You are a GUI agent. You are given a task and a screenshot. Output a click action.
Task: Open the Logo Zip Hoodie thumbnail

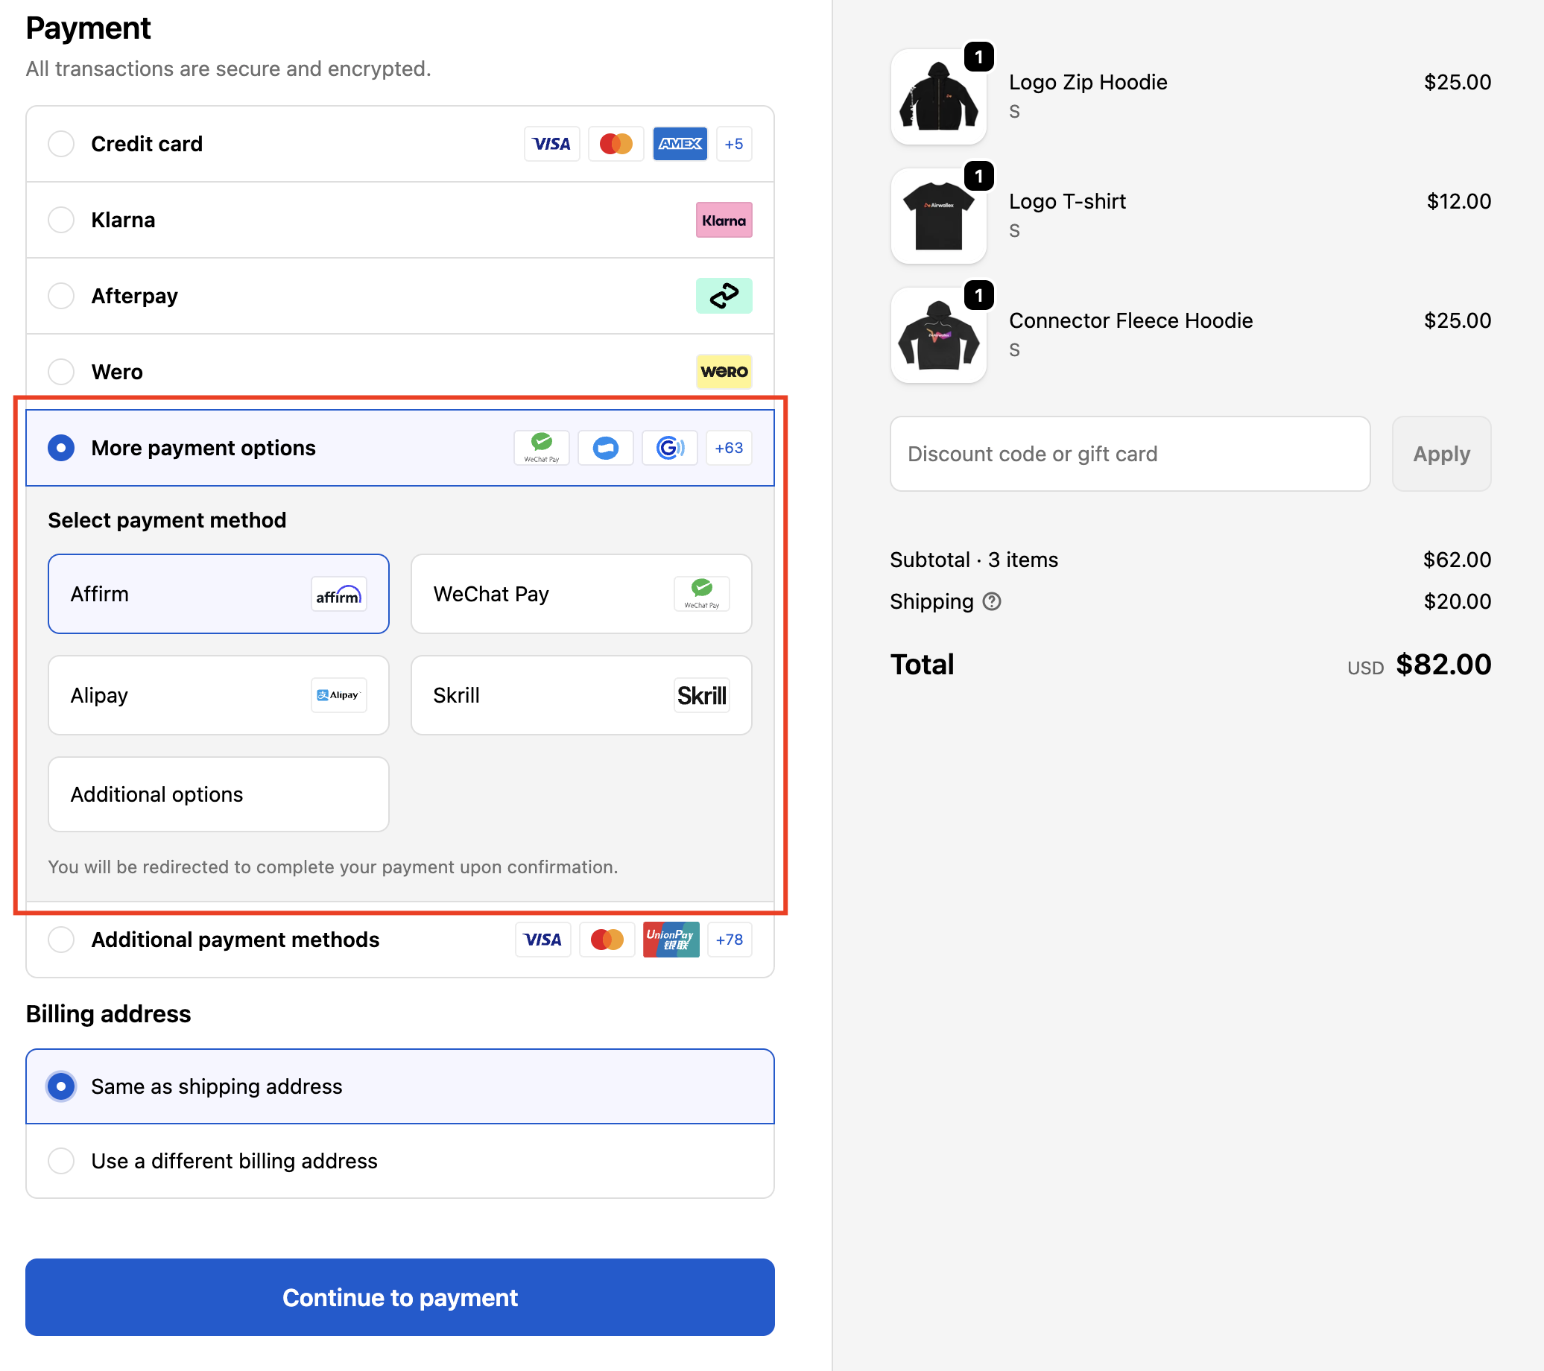coord(938,97)
